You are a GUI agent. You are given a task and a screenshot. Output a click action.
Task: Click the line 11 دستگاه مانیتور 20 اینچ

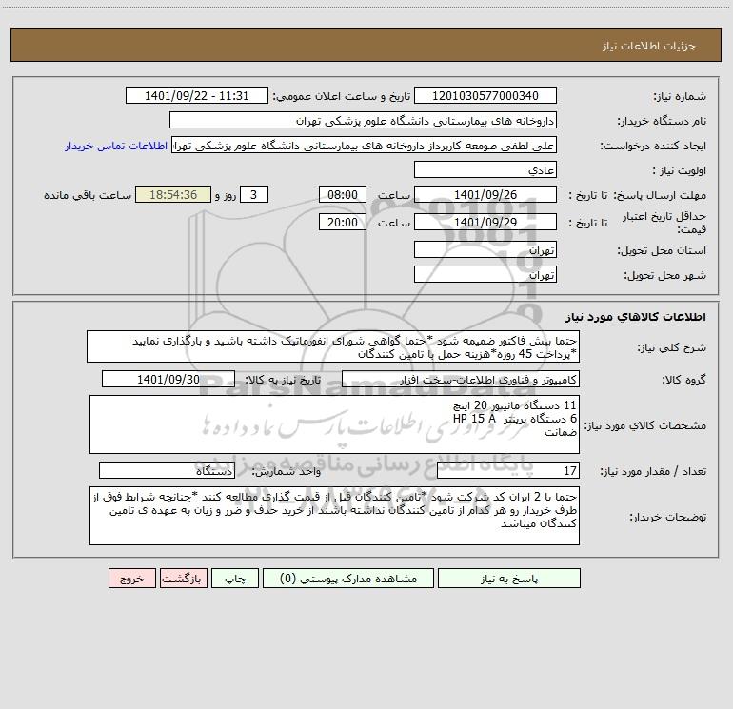pyautogui.click(x=515, y=405)
